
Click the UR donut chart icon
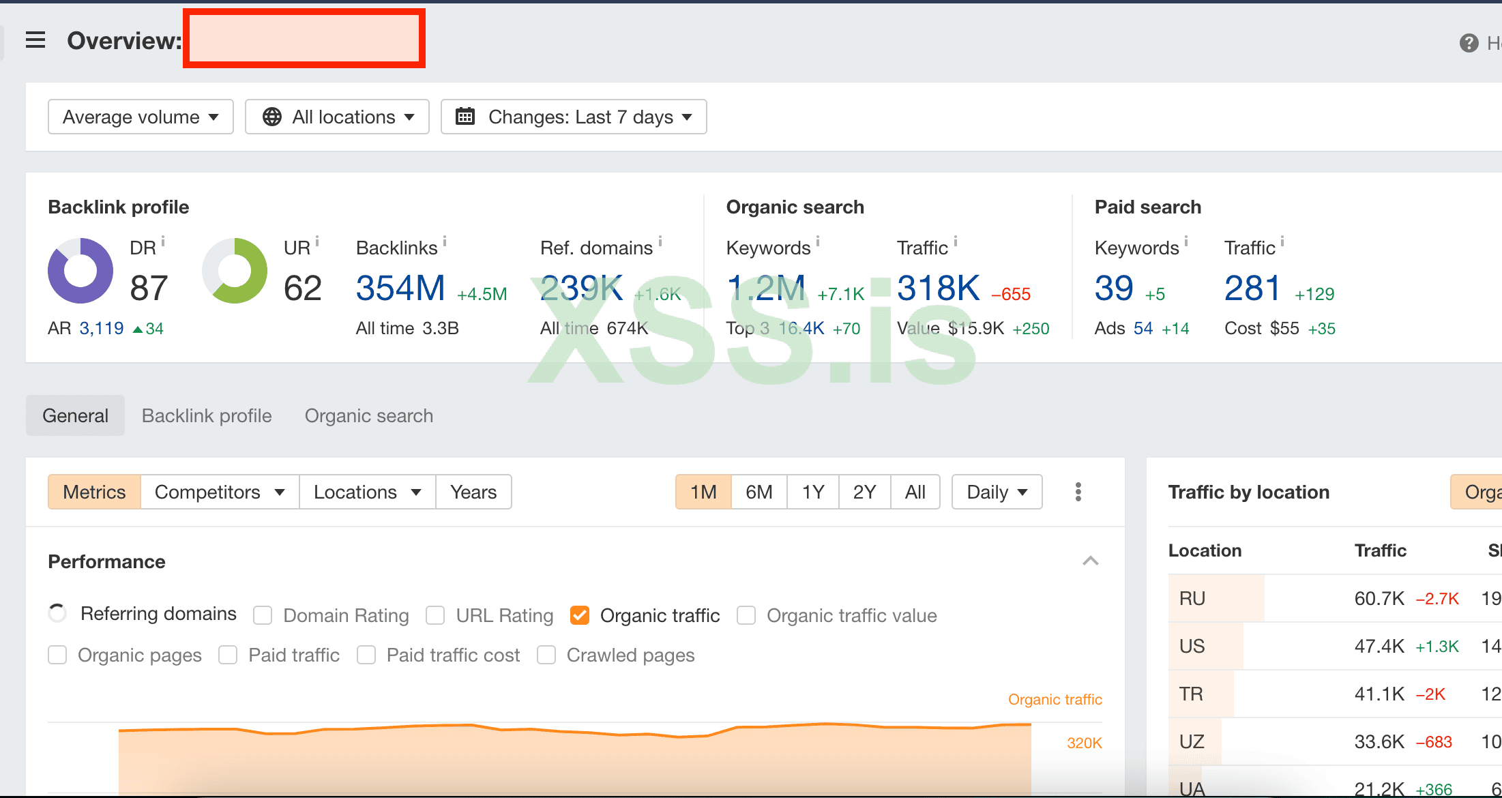(x=235, y=271)
